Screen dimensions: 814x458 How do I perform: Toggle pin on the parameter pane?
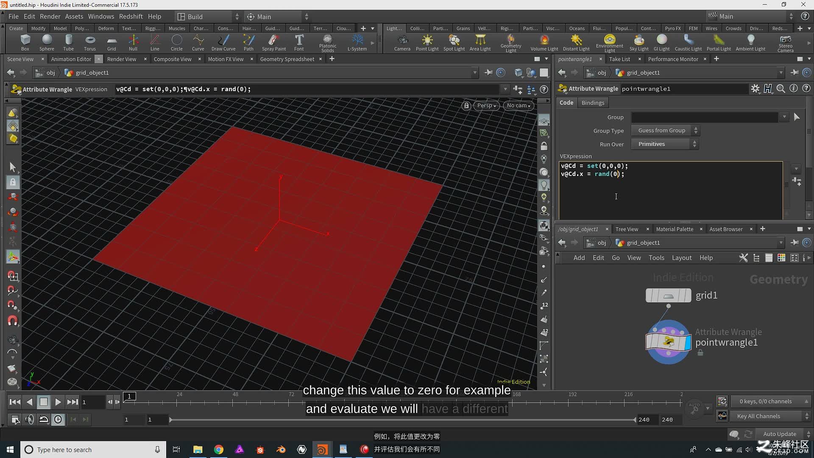(x=794, y=73)
